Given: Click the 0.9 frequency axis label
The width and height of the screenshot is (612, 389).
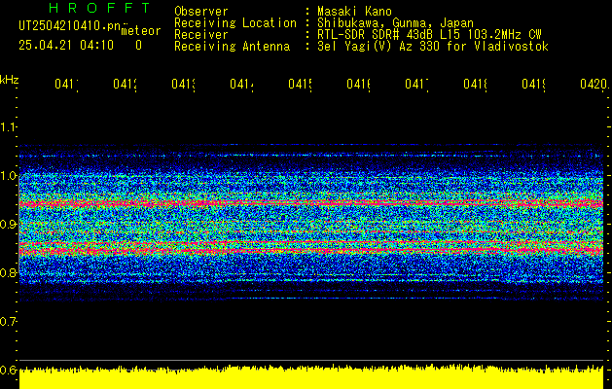Looking at the screenshot, I should (8, 224).
